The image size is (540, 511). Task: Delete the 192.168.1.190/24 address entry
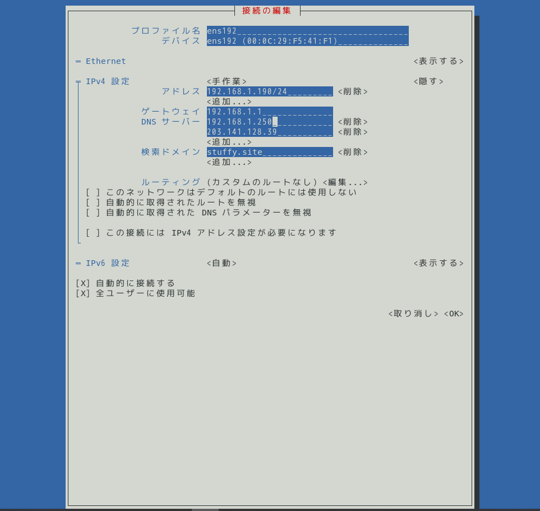(x=353, y=91)
